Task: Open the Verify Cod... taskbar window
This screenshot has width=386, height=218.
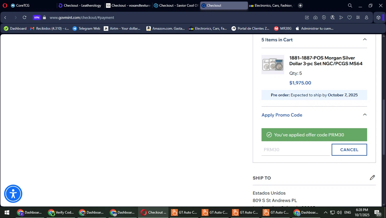Action: pyautogui.click(x=61, y=212)
